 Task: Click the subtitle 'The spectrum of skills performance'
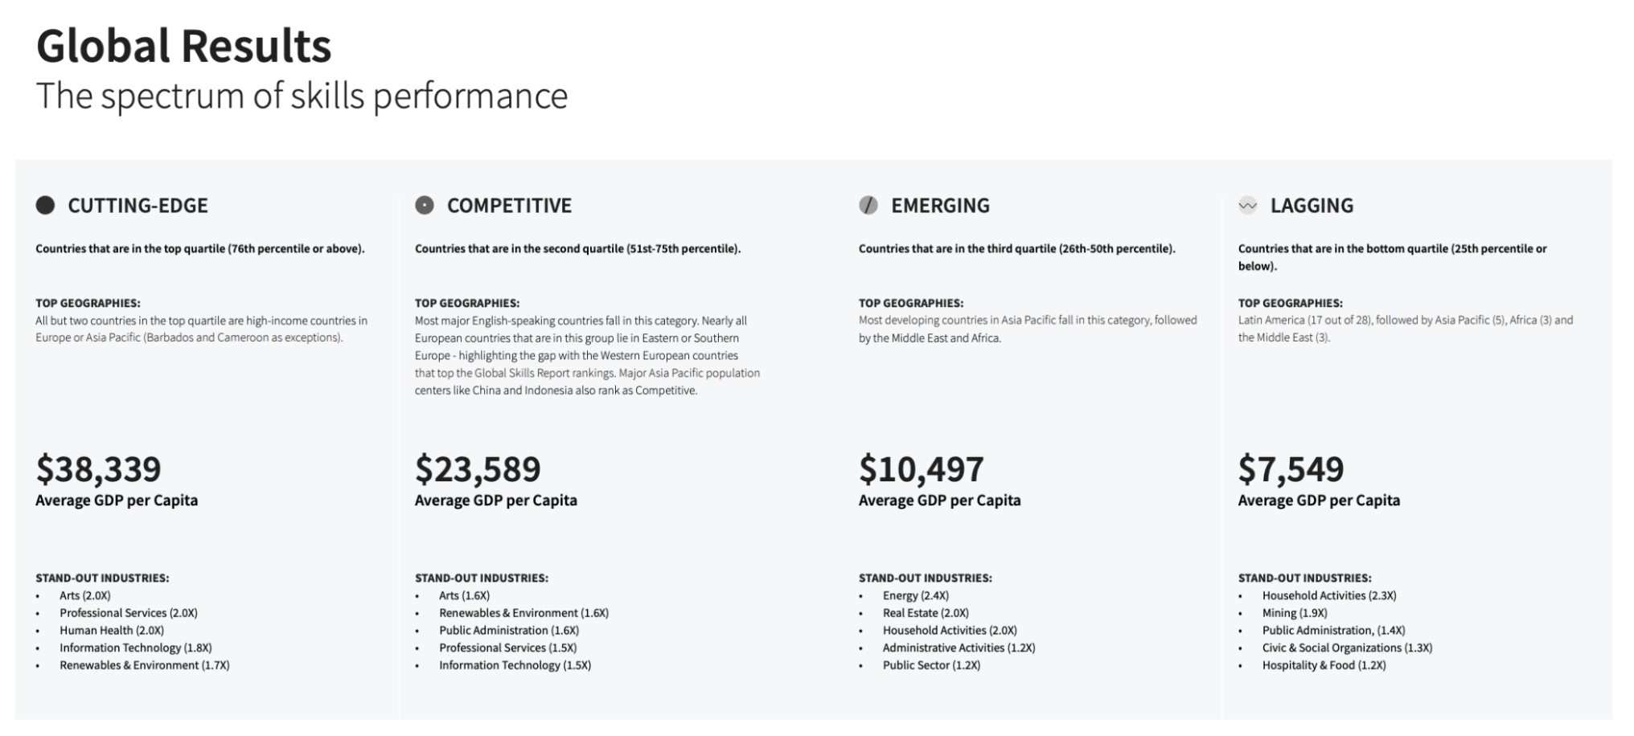[x=302, y=96]
